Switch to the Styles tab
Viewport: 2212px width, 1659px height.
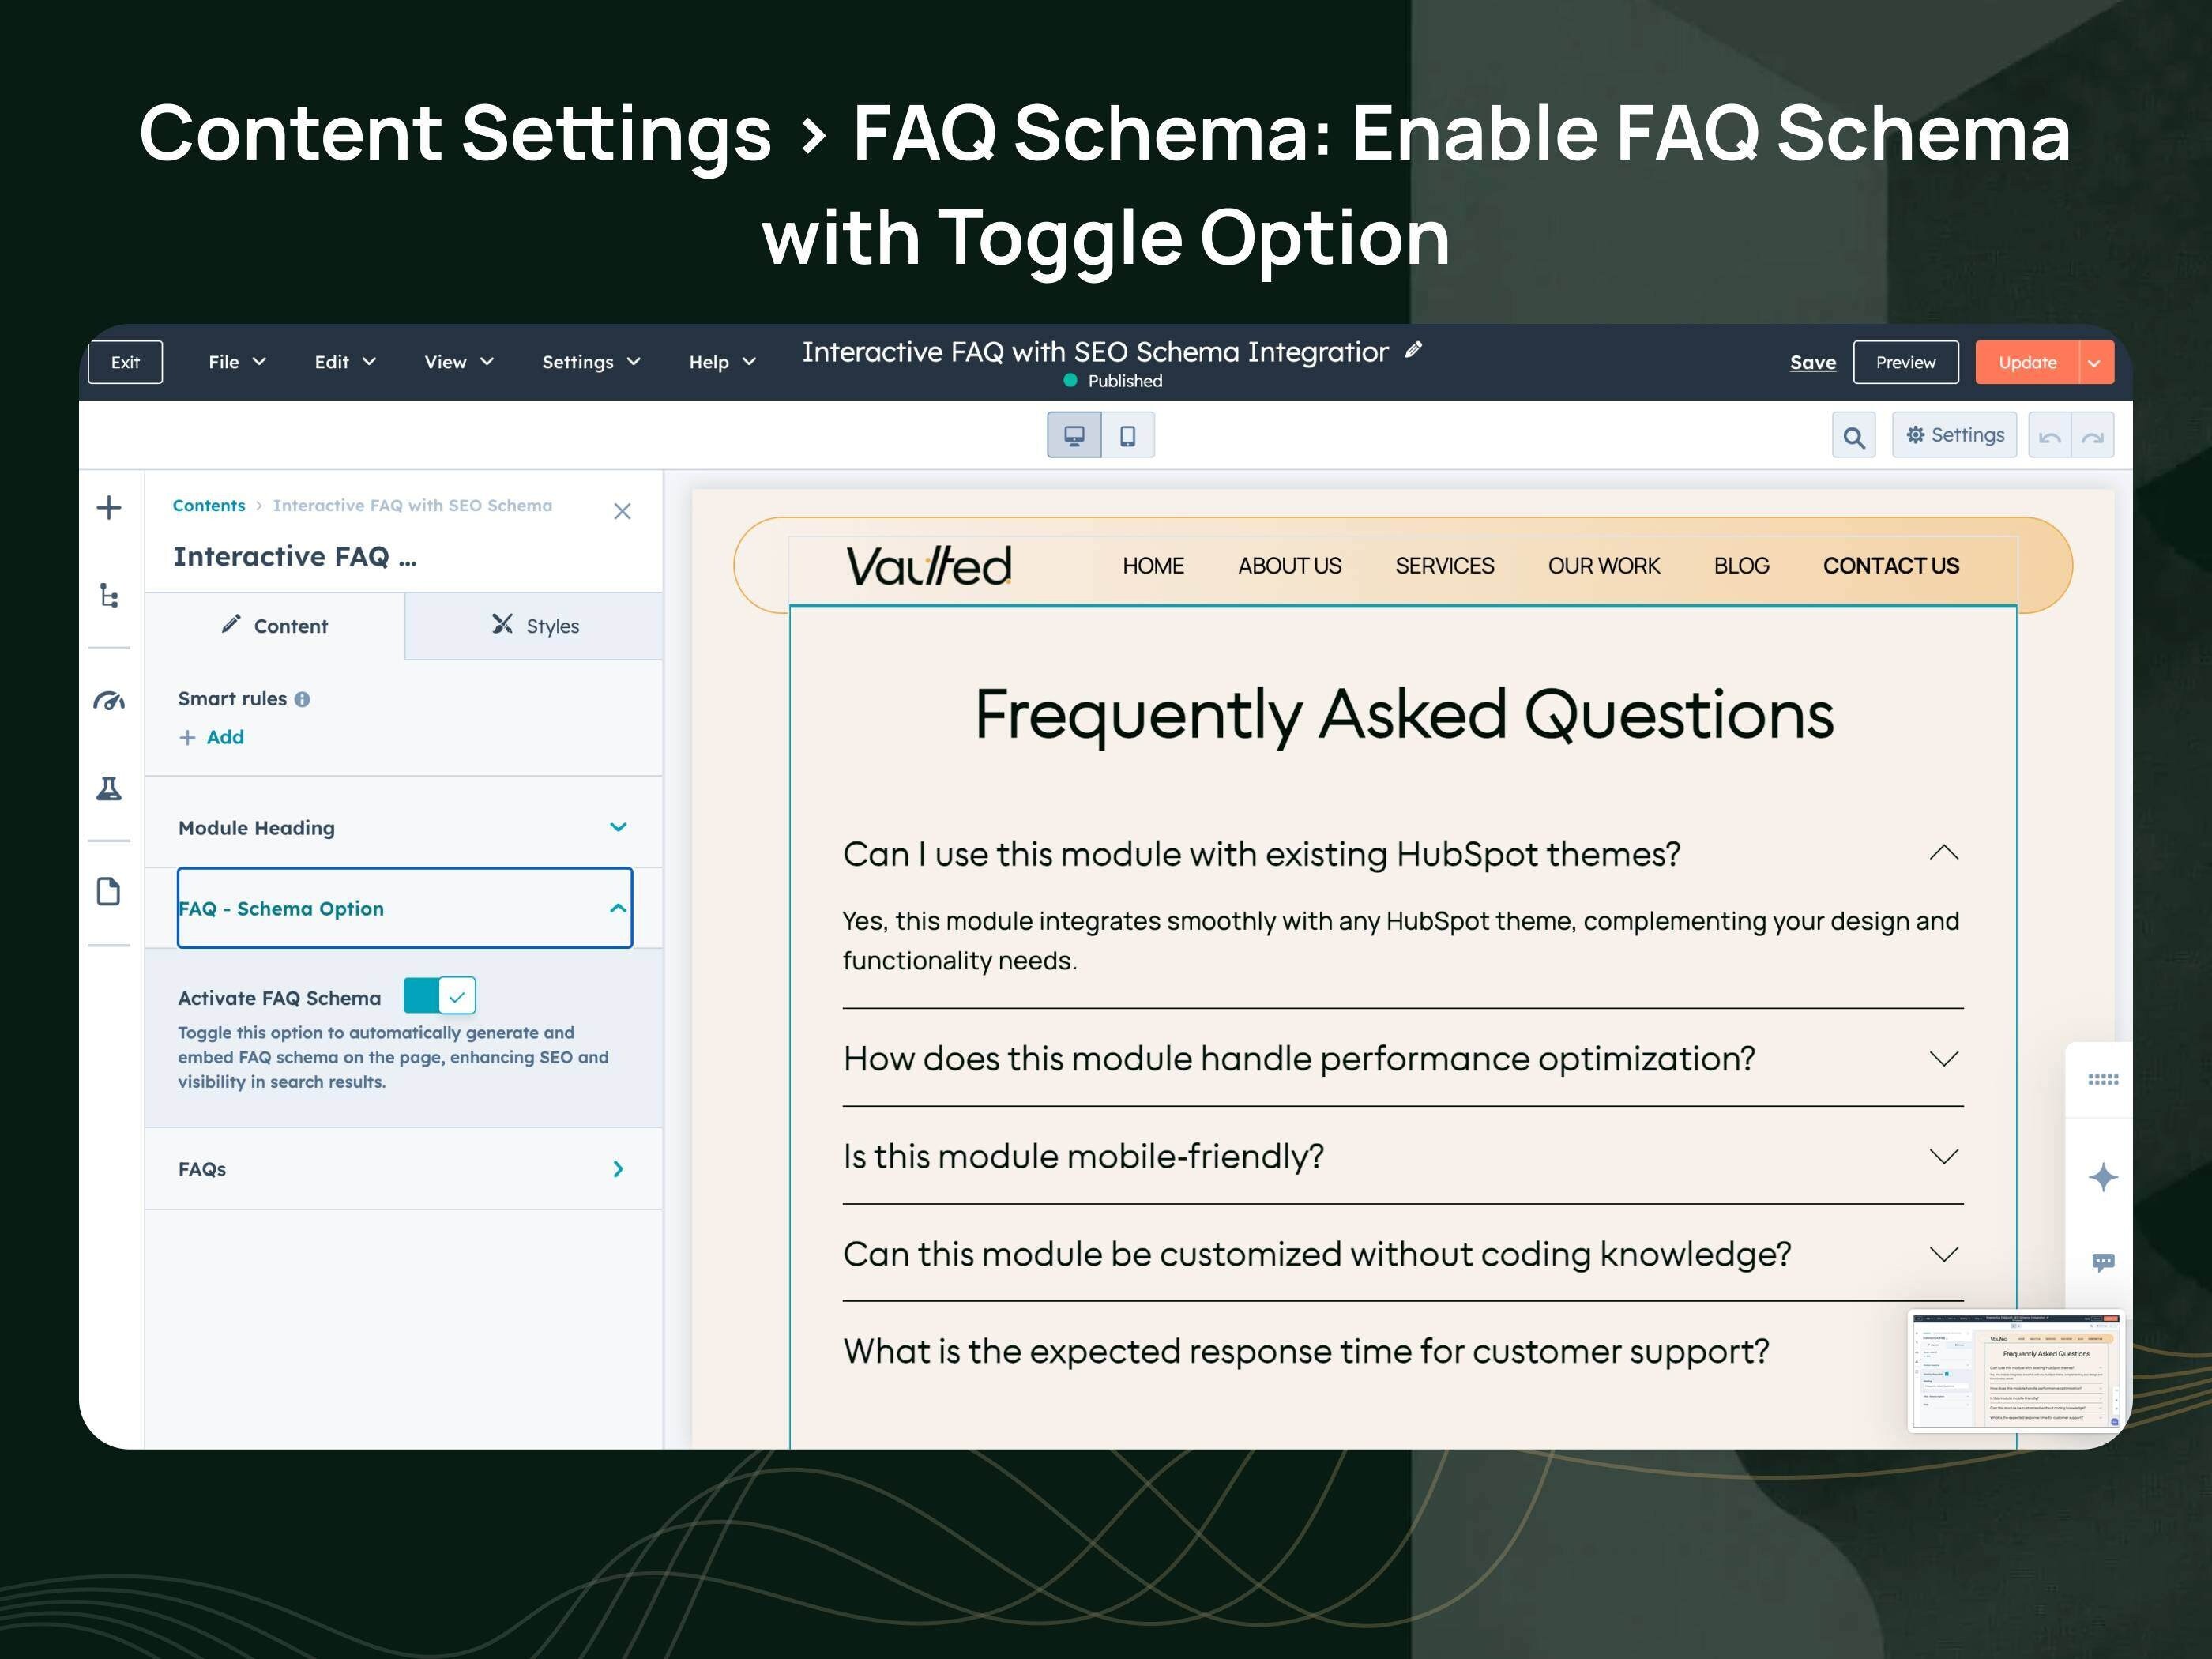(x=533, y=626)
